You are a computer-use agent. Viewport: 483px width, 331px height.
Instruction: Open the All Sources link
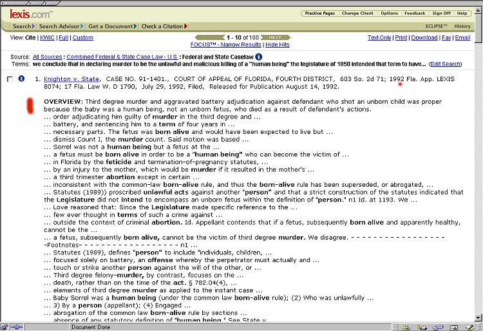(48, 57)
